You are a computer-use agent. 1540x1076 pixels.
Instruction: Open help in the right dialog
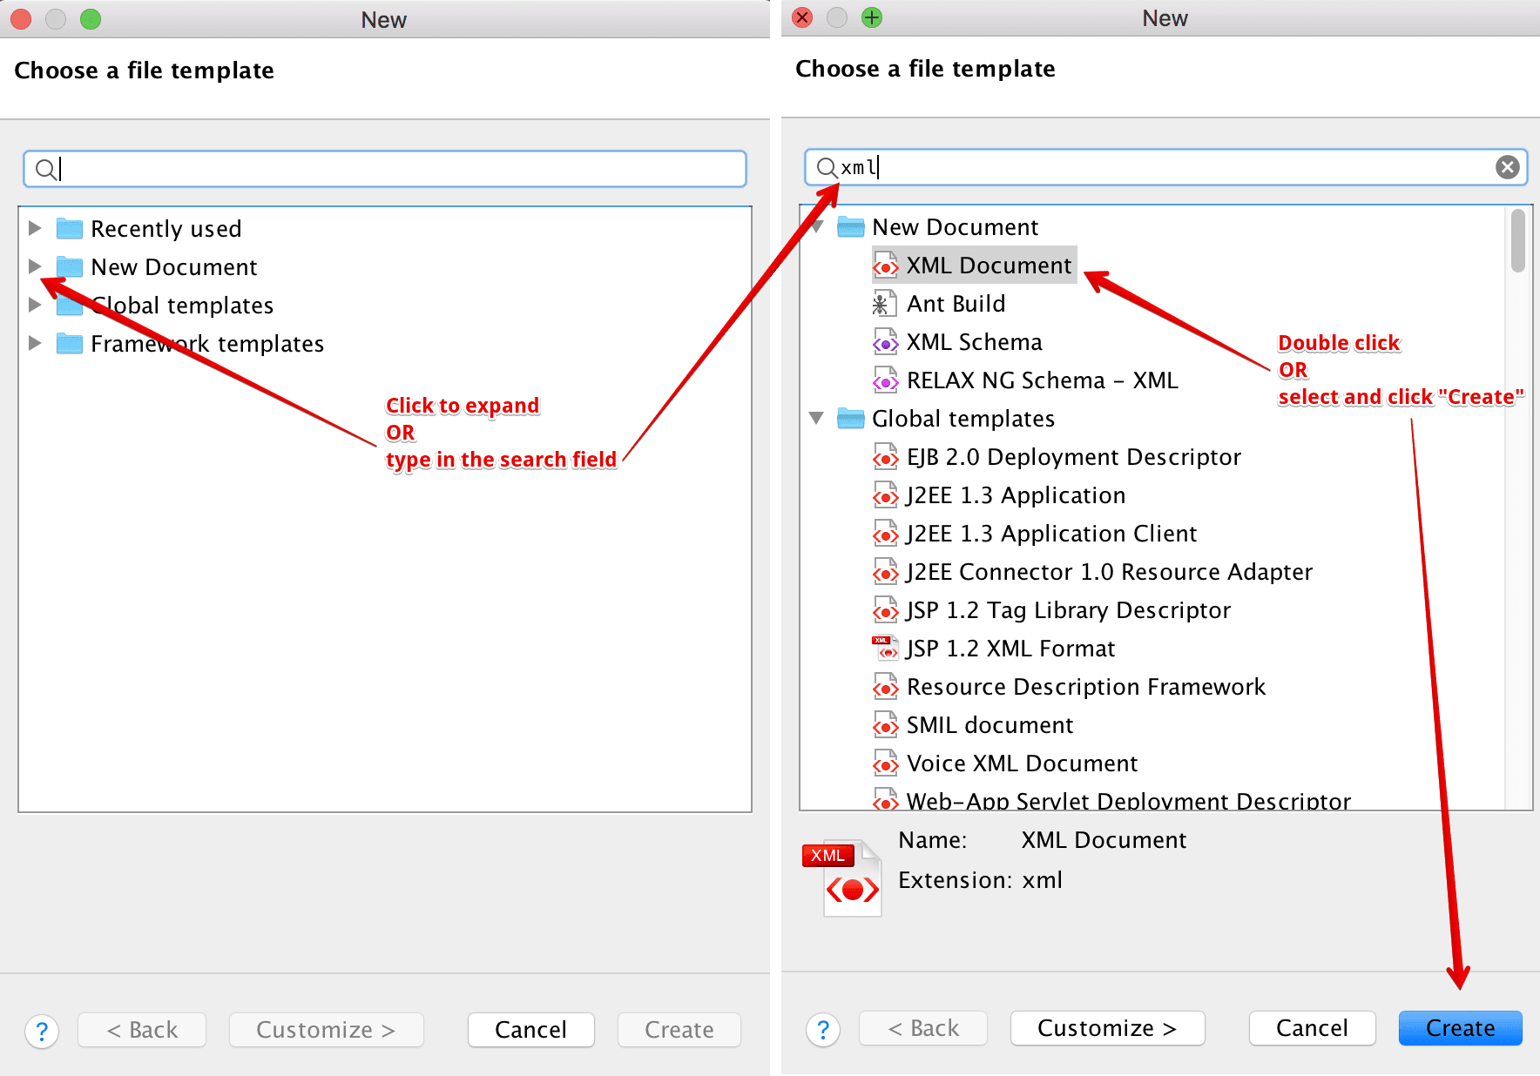(823, 1029)
